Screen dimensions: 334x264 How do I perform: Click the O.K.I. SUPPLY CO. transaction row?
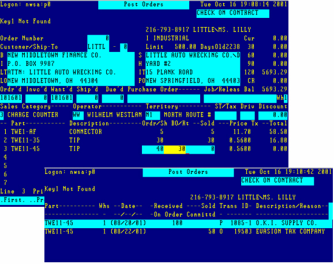(x=188, y=223)
